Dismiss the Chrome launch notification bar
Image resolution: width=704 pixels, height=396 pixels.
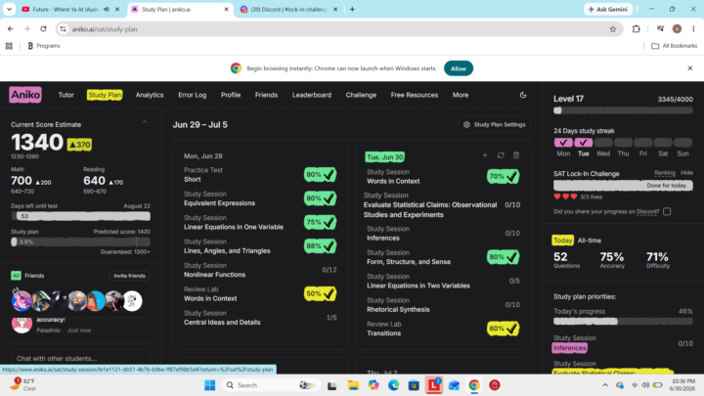click(x=690, y=68)
